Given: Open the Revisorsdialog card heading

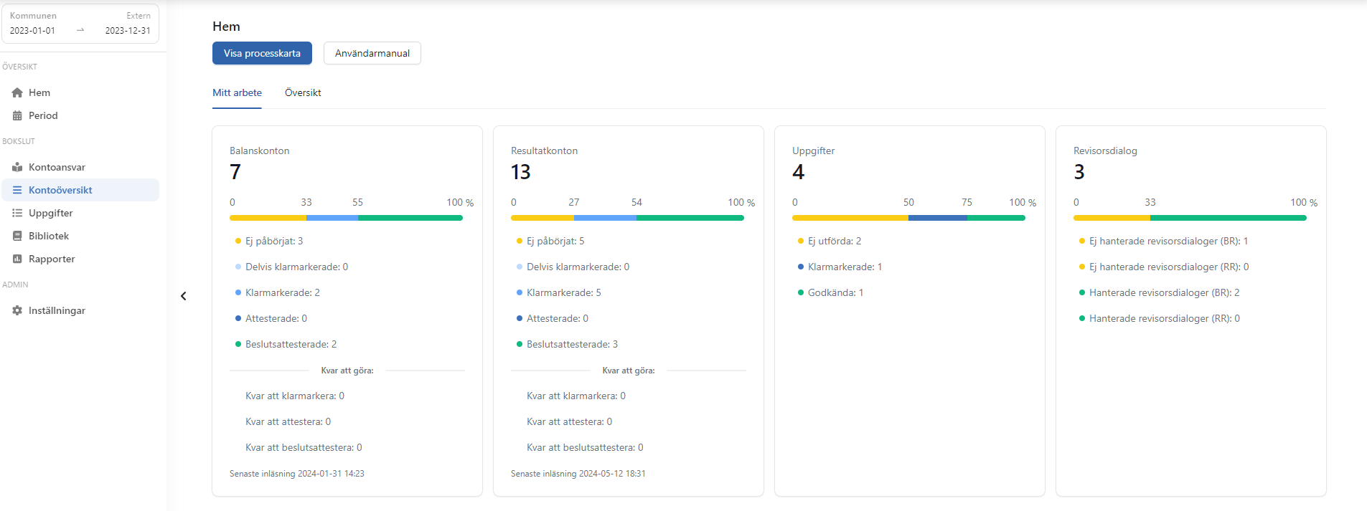Looking at the screenshot, I should [1105, 151].
